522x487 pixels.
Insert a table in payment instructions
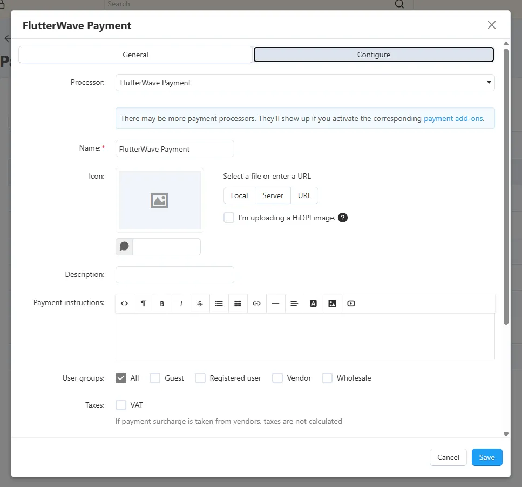click(x=238, y=303)
